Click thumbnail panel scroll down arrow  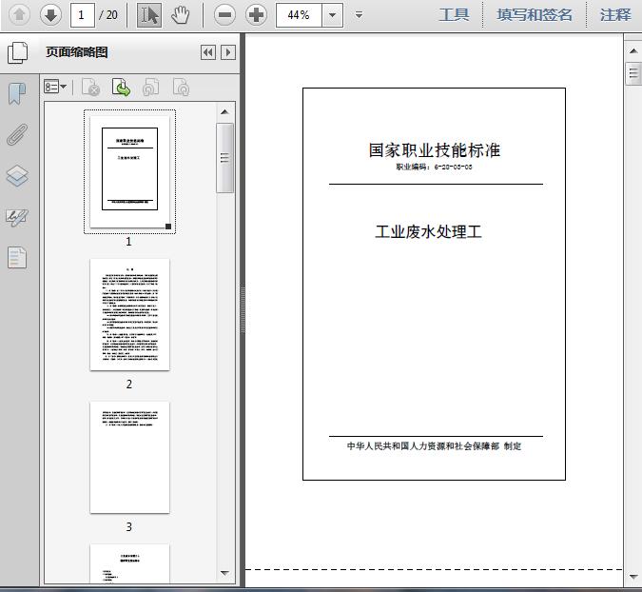[x=224, y=573]
